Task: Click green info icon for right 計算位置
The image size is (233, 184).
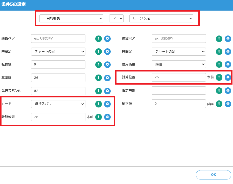Action: 219,77
